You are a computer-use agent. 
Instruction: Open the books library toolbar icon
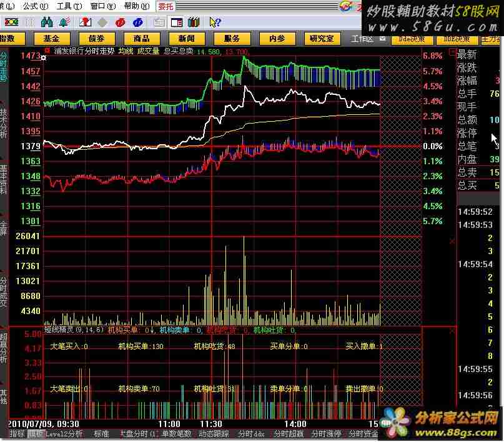point(194,22)
